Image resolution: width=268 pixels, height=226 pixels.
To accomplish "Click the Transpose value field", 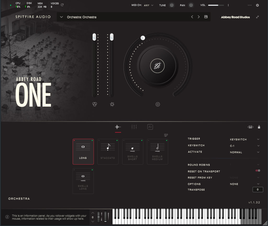I will (258, 190).
